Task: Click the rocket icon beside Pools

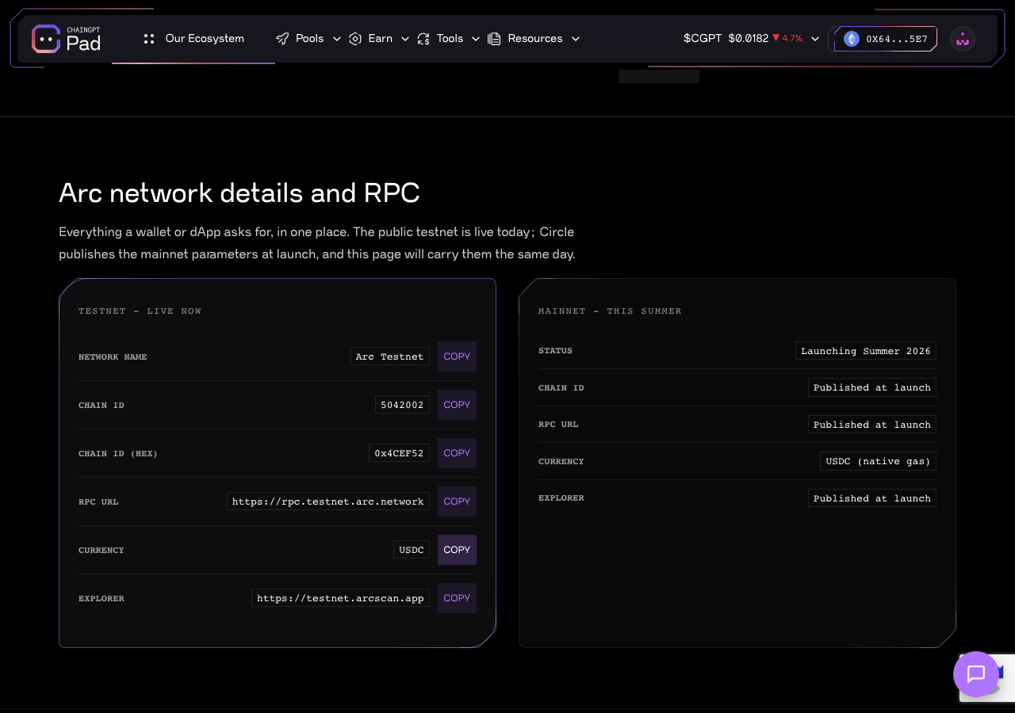Action: coord(282,39)
